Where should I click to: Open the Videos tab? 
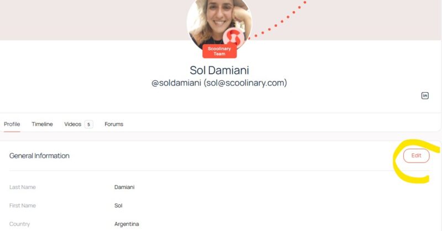[x=73, y=124]
